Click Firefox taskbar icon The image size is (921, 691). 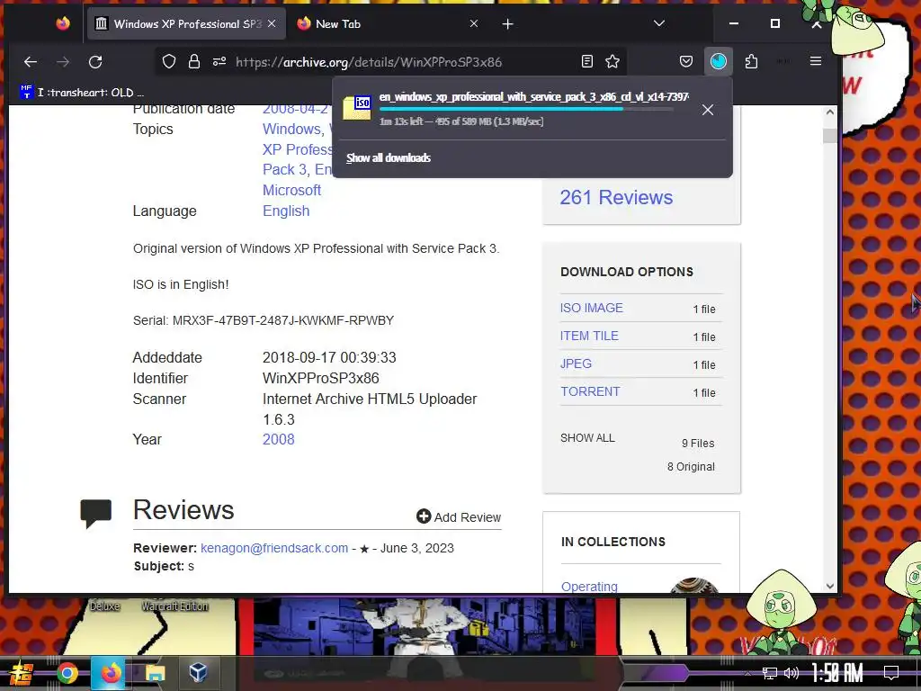(109, 673)
